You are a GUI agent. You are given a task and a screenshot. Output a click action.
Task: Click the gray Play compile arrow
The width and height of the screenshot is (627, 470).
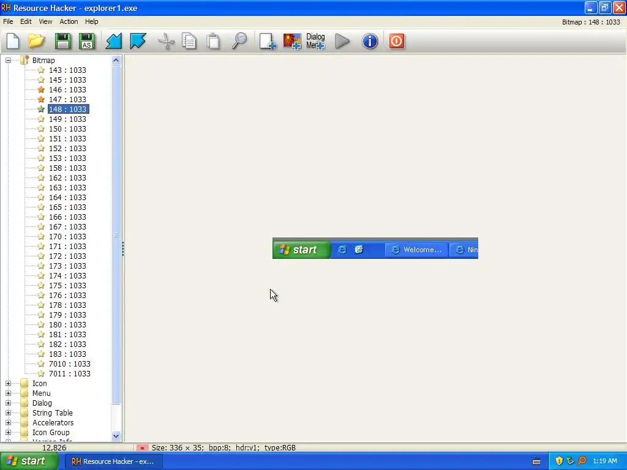pyautogui.click(x=342, y=41)
